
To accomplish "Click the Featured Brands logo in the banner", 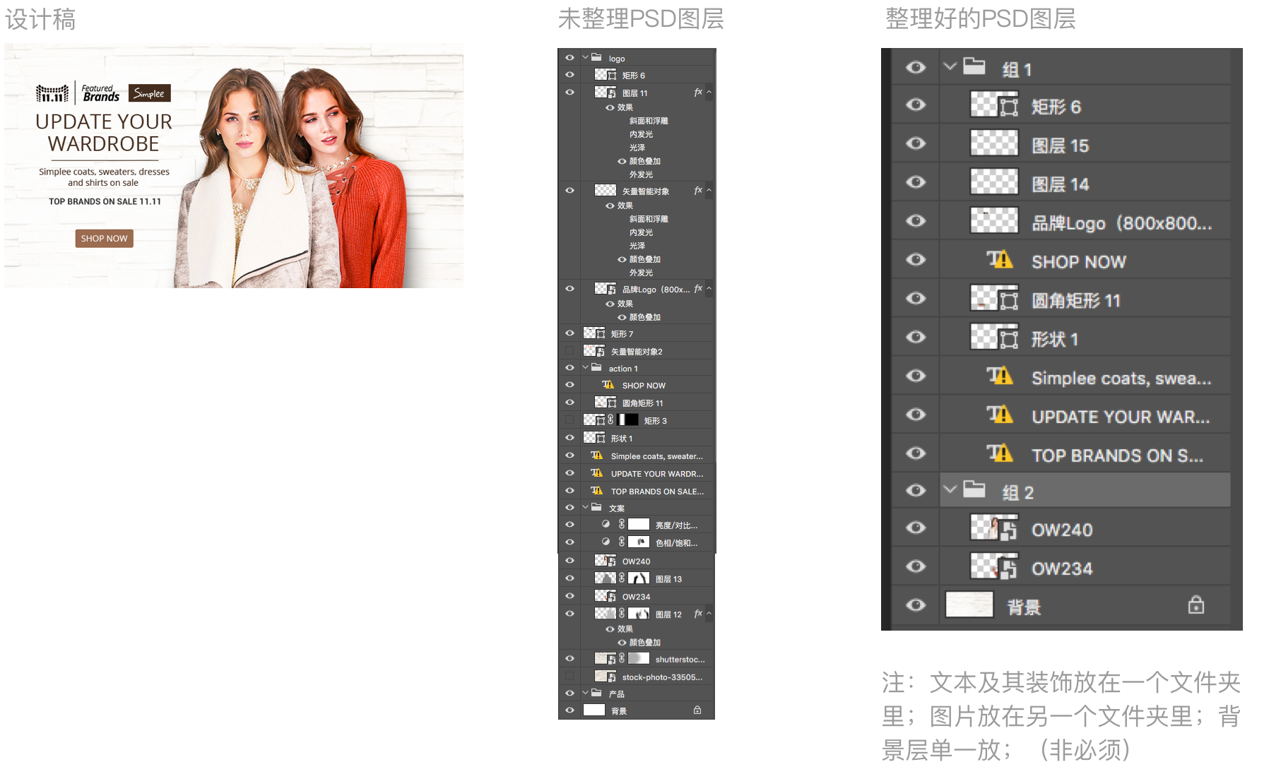I will coord(100,93).
